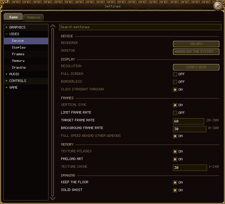Click the VIDEO category label
The image size is (225, 204).
(14, 34)
